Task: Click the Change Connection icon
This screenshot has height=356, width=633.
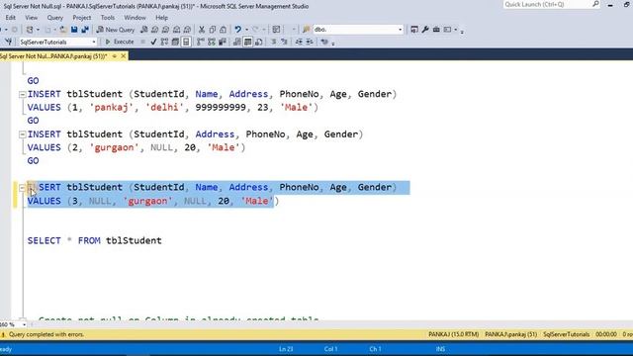Action: [x=8, y=42]
